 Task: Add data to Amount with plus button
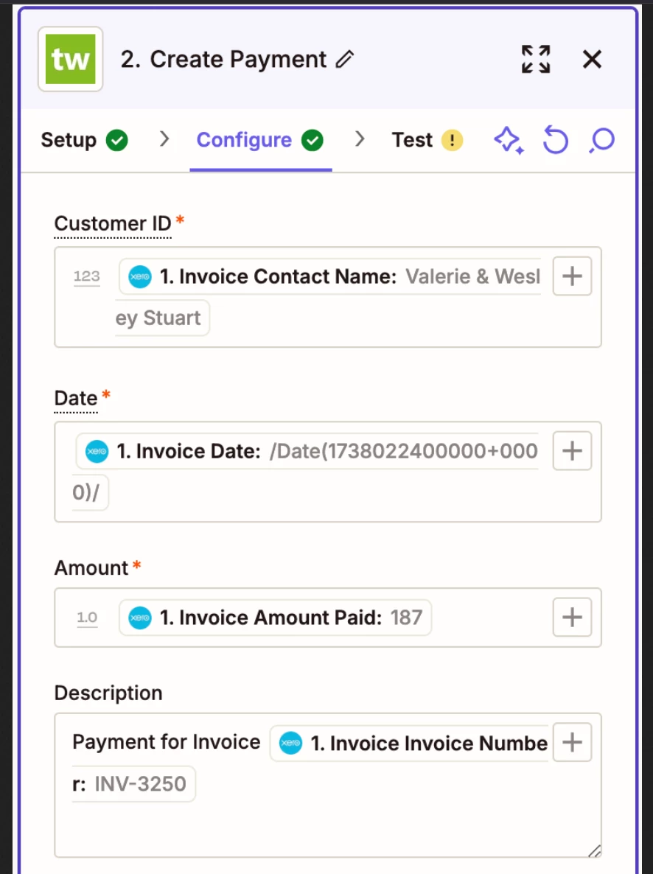[572, 617]
